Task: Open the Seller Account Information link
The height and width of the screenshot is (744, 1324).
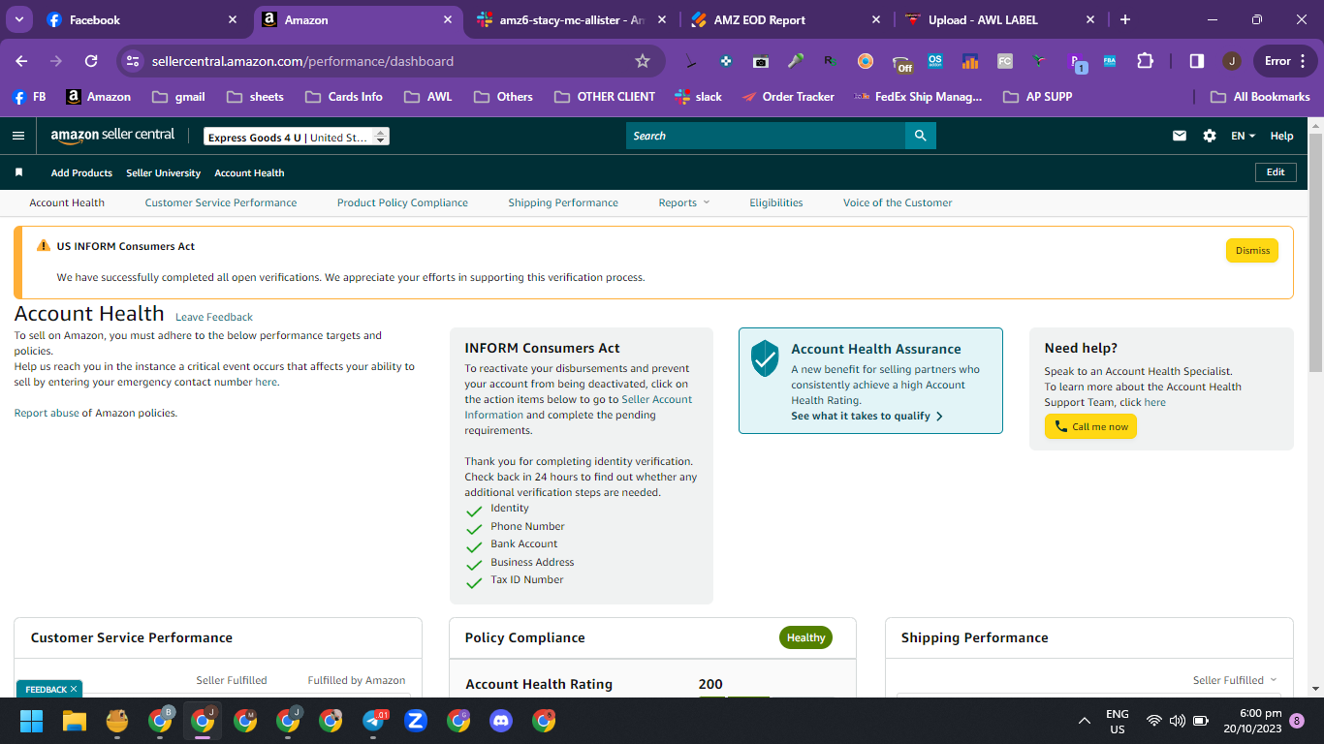Action: (579, 407)
